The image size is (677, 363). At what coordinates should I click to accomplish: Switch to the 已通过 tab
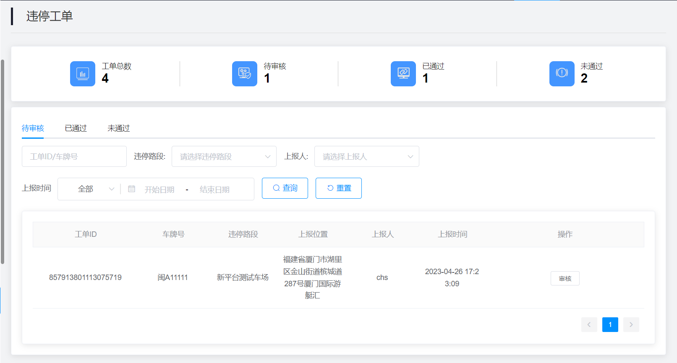[x=76, y=128]
